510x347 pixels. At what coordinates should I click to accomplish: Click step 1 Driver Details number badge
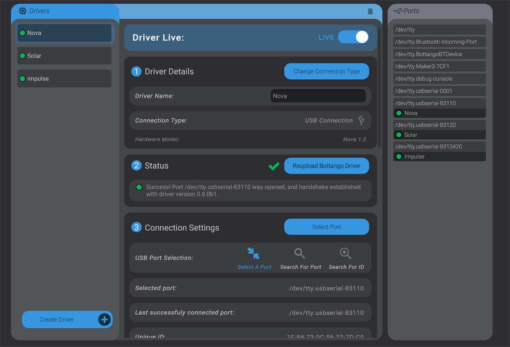[136, 71]
